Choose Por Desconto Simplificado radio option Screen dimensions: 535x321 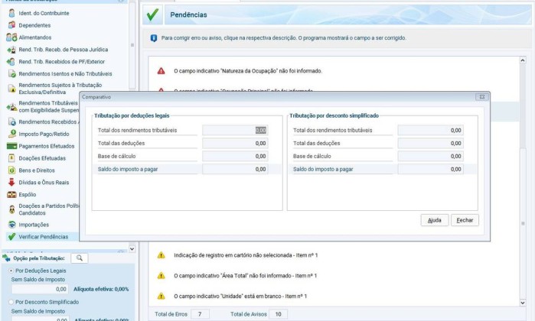9,301
